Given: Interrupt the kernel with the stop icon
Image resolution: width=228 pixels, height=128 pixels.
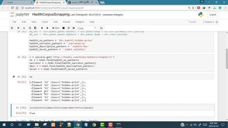Looking at the screenshot, I should pos(63,28).
